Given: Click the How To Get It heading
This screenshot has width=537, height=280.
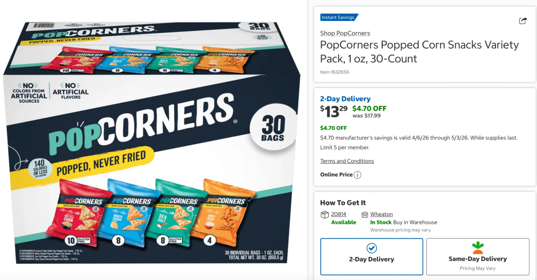Looking at the screenshot, I should [343, 202].
